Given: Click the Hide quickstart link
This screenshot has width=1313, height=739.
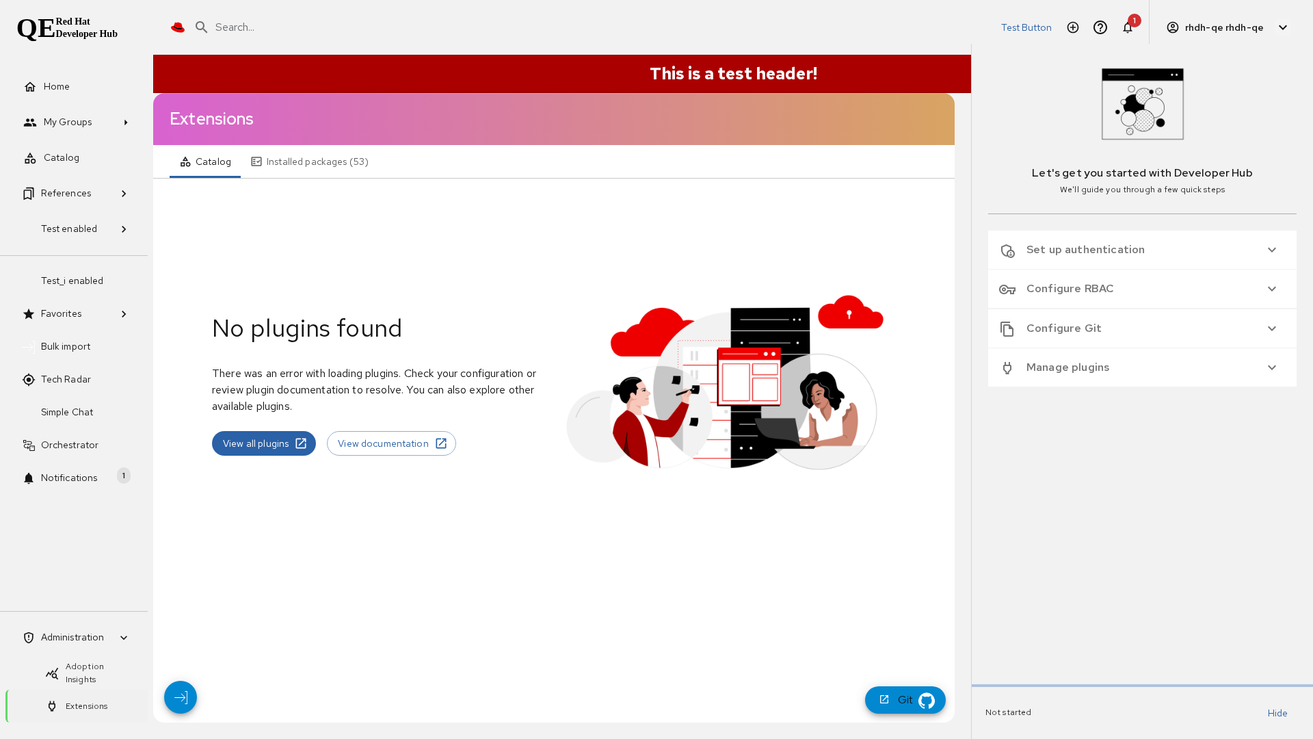Looking at the screenshot, I should 1277,713.
